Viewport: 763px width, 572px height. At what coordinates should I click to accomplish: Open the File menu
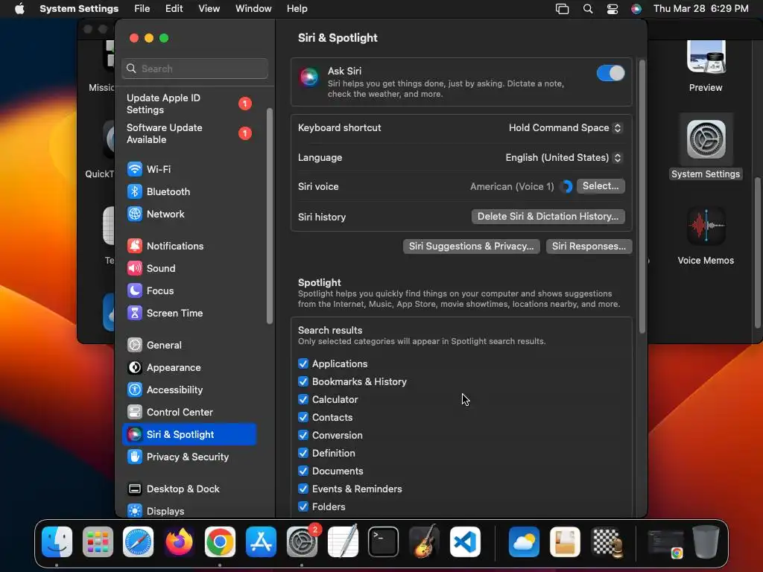pyautogui.click(x=142, y=9)
